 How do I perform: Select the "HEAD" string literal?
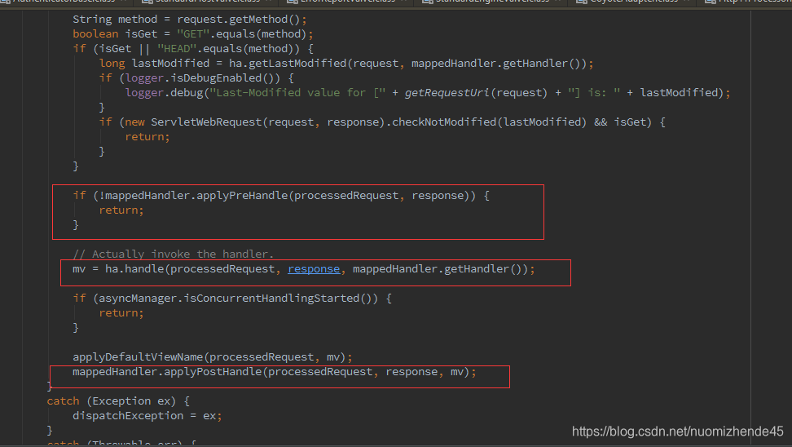[x=176, y=49]
